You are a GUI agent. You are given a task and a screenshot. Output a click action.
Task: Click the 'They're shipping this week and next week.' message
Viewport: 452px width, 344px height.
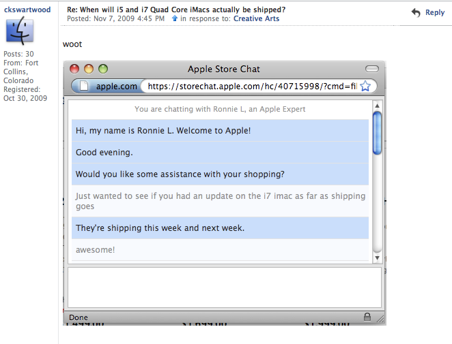220,228
